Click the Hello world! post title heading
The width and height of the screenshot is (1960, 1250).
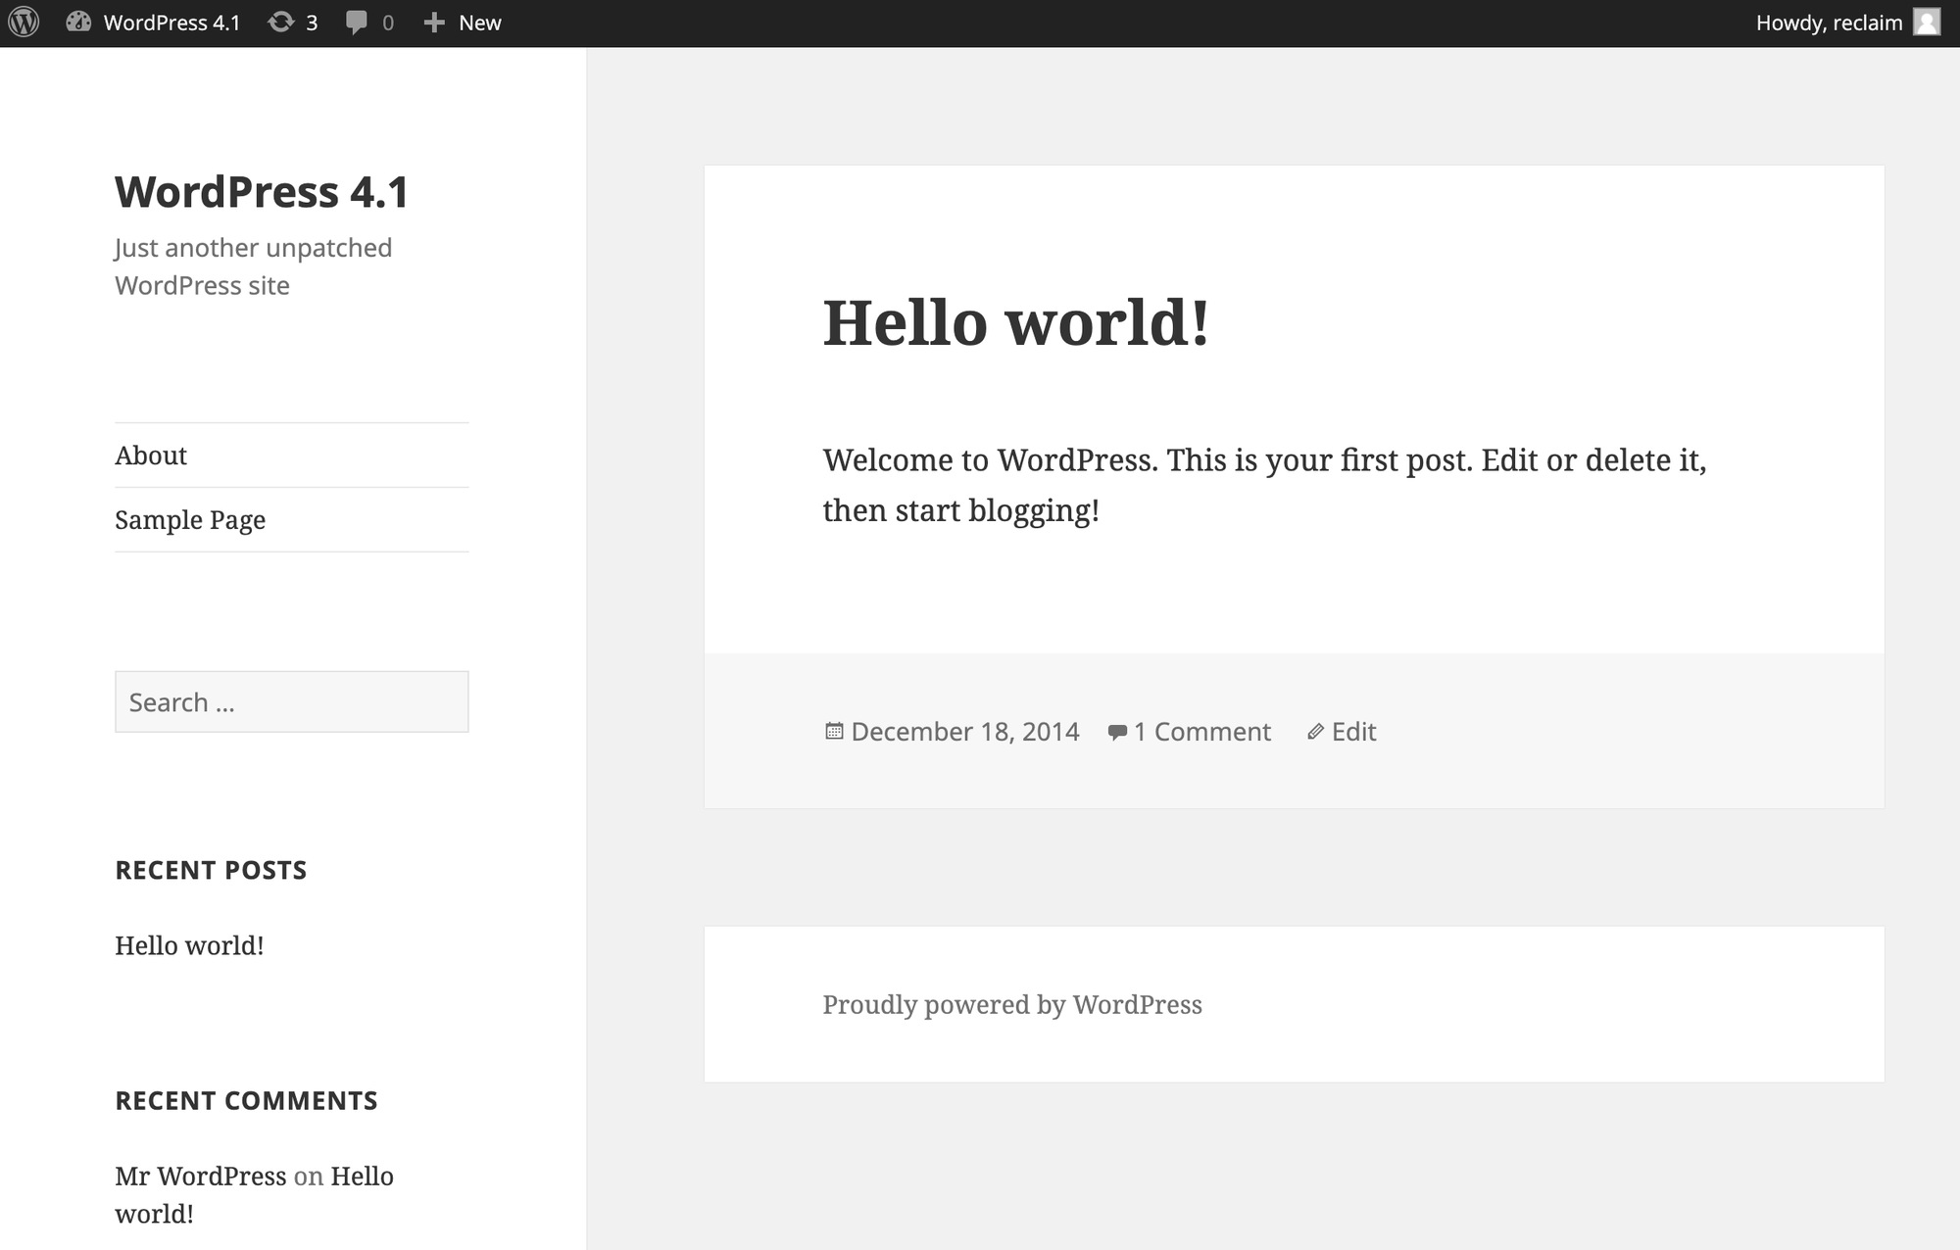tap(1015, 321)
